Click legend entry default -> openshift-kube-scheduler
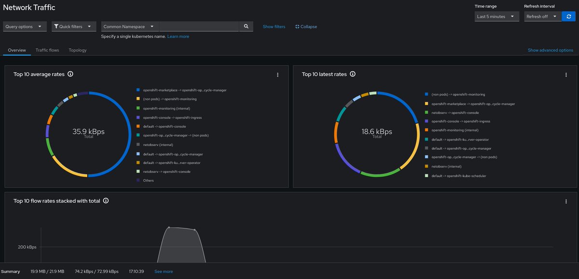The height and width of the screenshot is (279, 579). pyautogui.click(x=459, y=176)
